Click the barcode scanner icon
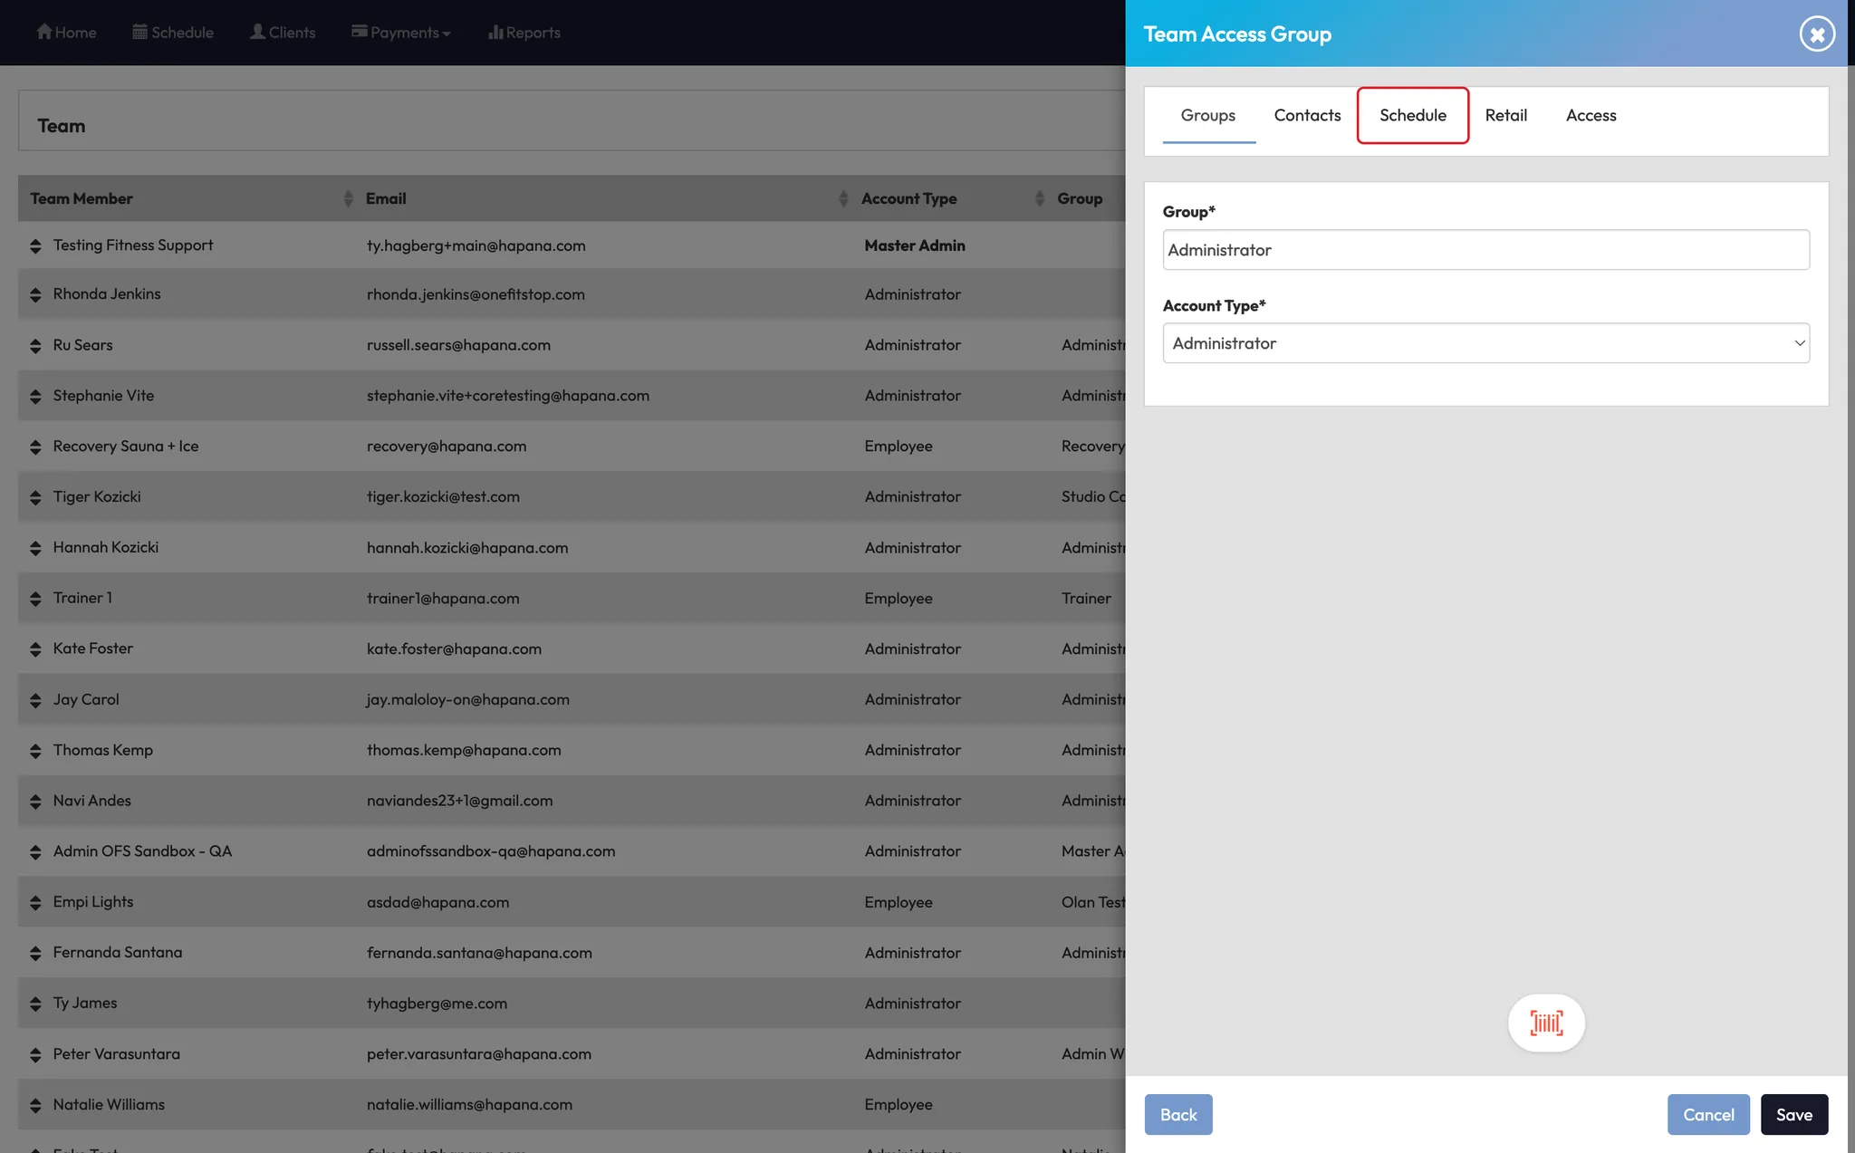Screen dimensions: 1855x1153 click(x=1546, y=1023)
